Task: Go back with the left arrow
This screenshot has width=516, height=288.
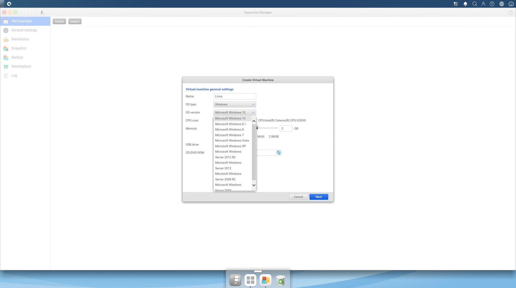Action: click(x=24, y=12)
